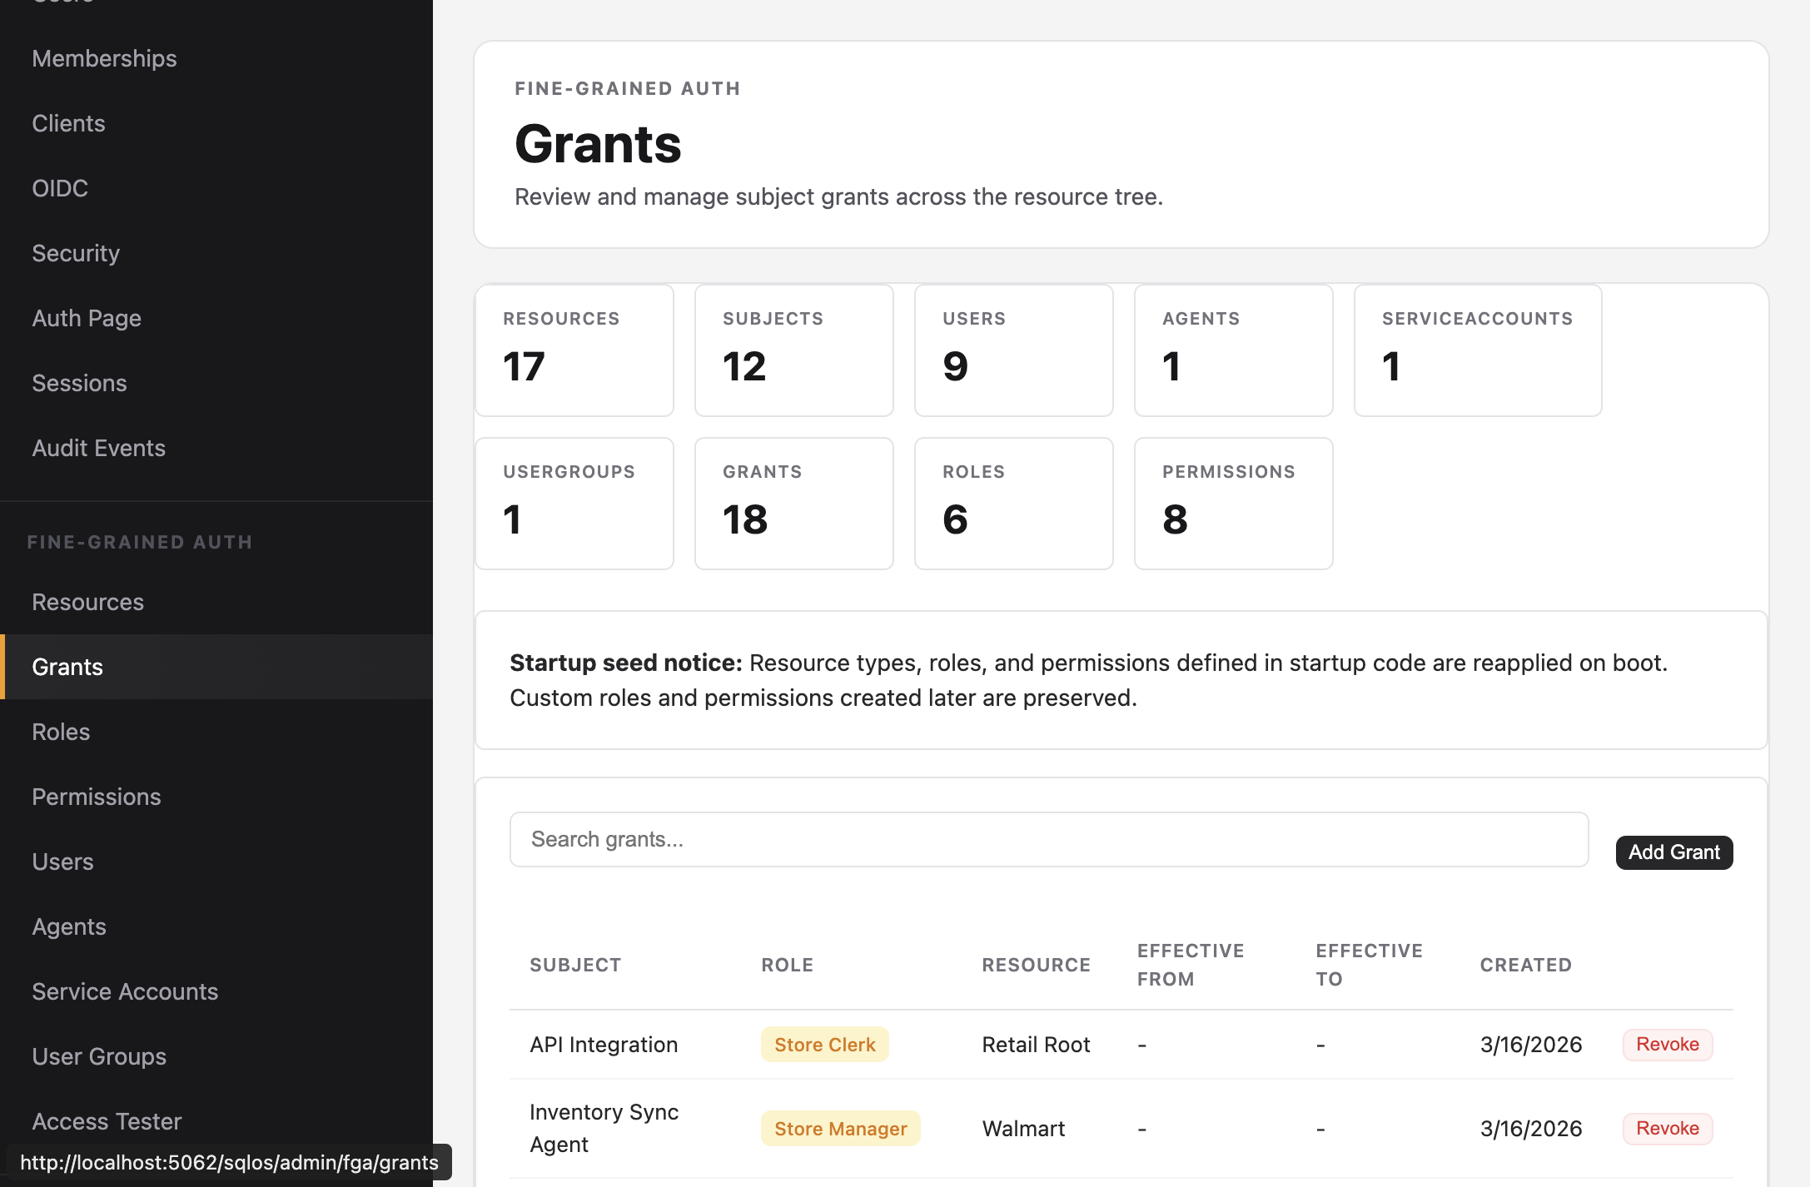This screenshot has width=1810, height=1187.
Task: Open User Groups sidebar link
Action: coord(99,1056)
